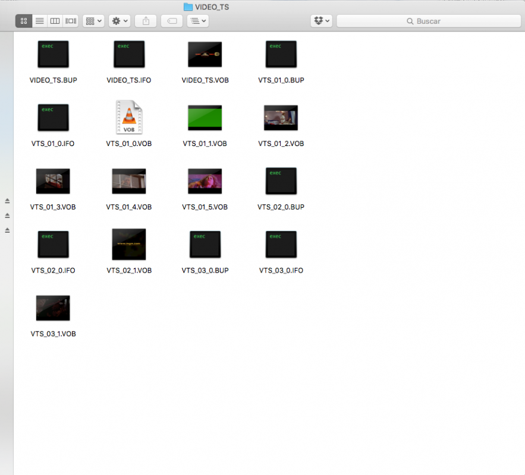Click the share toolbar button

tap(146, 21)
